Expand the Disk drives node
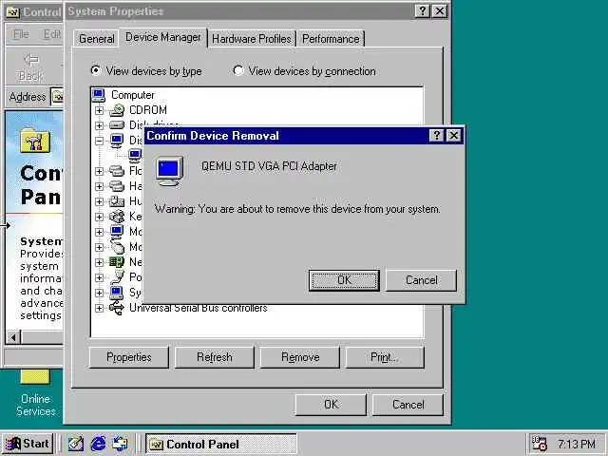This screenshot has height=456, width=608. (x=99, y=125)
